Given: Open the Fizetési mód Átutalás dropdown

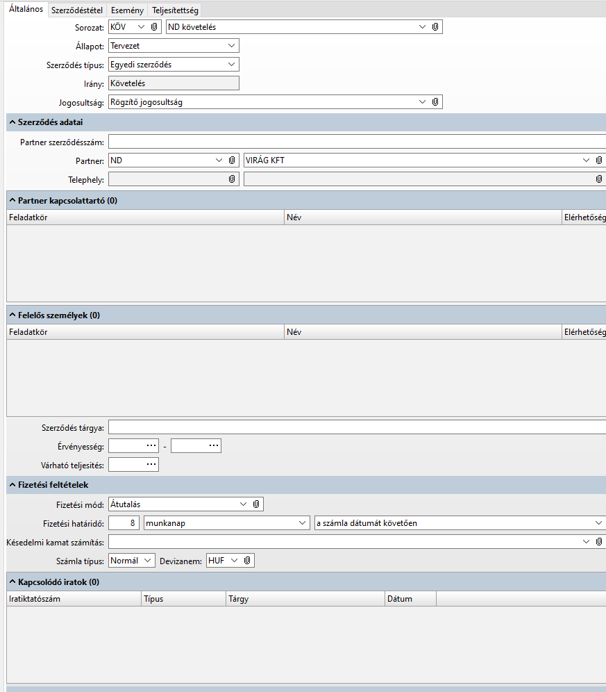Looking at the screenshot, I should point(243,504).
